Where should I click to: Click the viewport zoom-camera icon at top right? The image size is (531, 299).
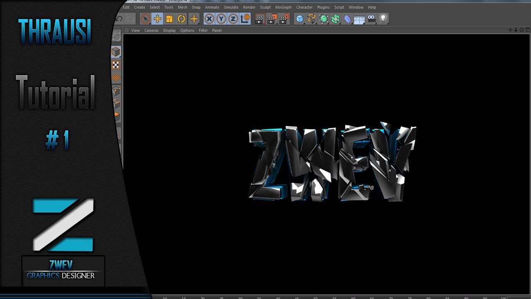[516, 30]
